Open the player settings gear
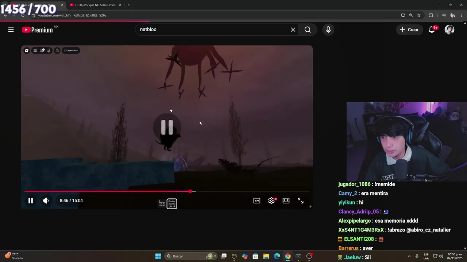This screenshot has width=467, height=262. pyautogui.click(x=271, y=201)
